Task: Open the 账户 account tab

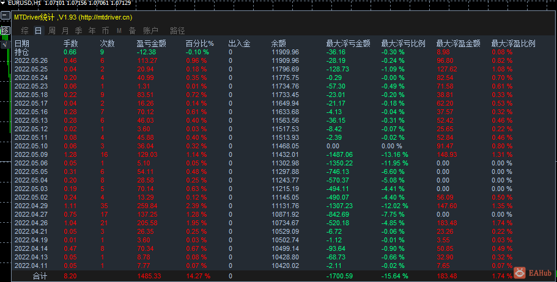Action: tap(150, 31)
